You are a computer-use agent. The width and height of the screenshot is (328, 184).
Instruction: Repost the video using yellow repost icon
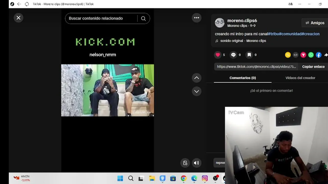click(288, 55)
